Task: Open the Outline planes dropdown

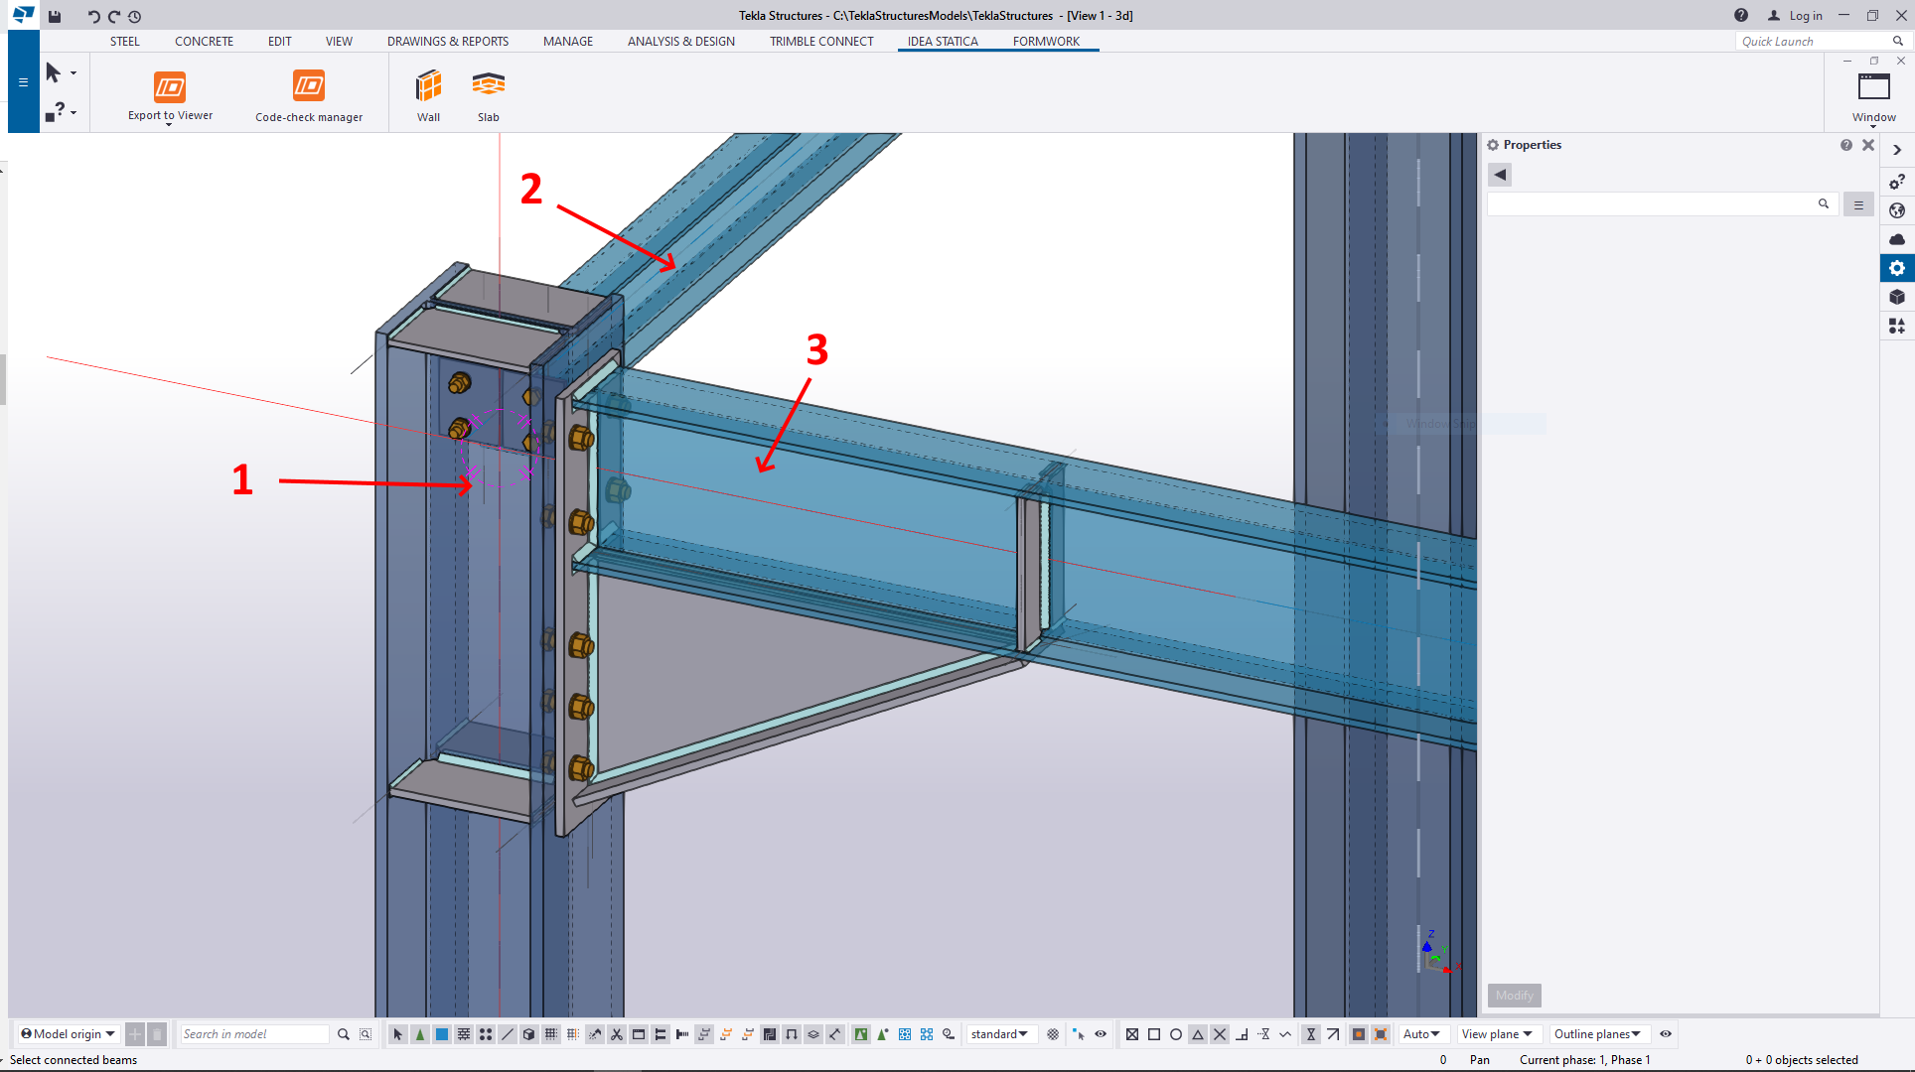Action: click(x=1597, y=1033)
